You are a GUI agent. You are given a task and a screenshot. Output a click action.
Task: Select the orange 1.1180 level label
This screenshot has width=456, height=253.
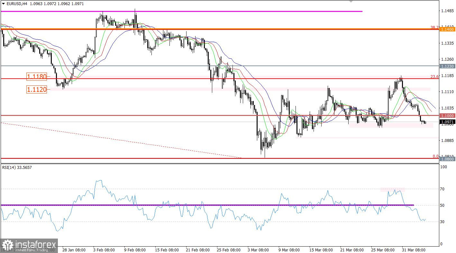click(x=37, y=76)
